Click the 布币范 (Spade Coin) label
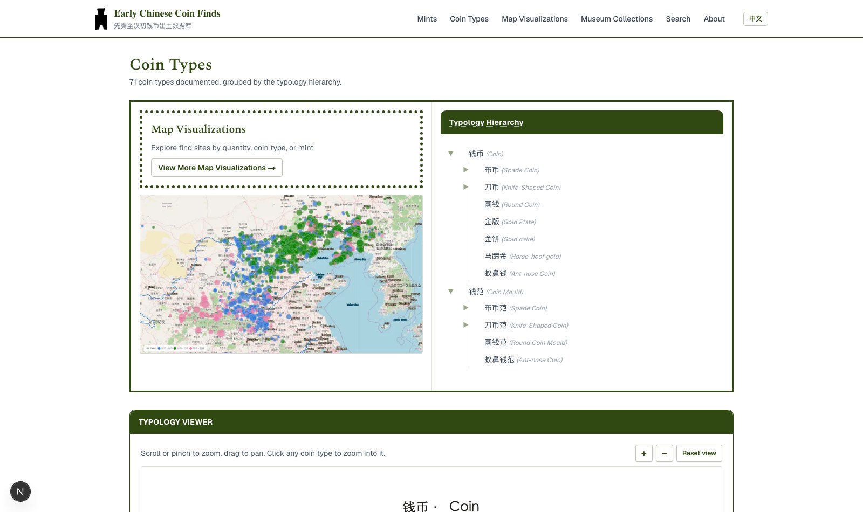This screenshot has width=863, height=512. 516,308
